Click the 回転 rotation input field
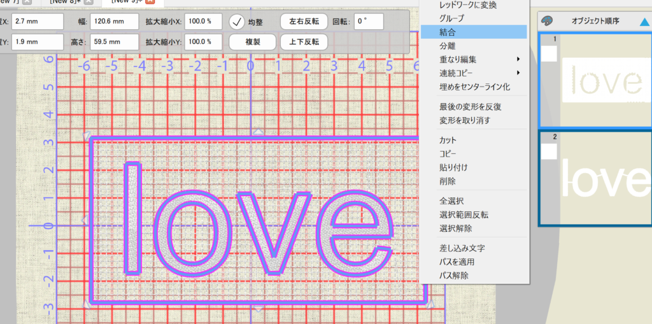652x324 pixels. pyautogui.click(x=369, y=21)
